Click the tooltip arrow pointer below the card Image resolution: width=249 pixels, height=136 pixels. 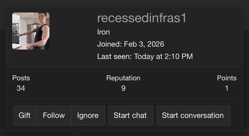pos(75,134)
